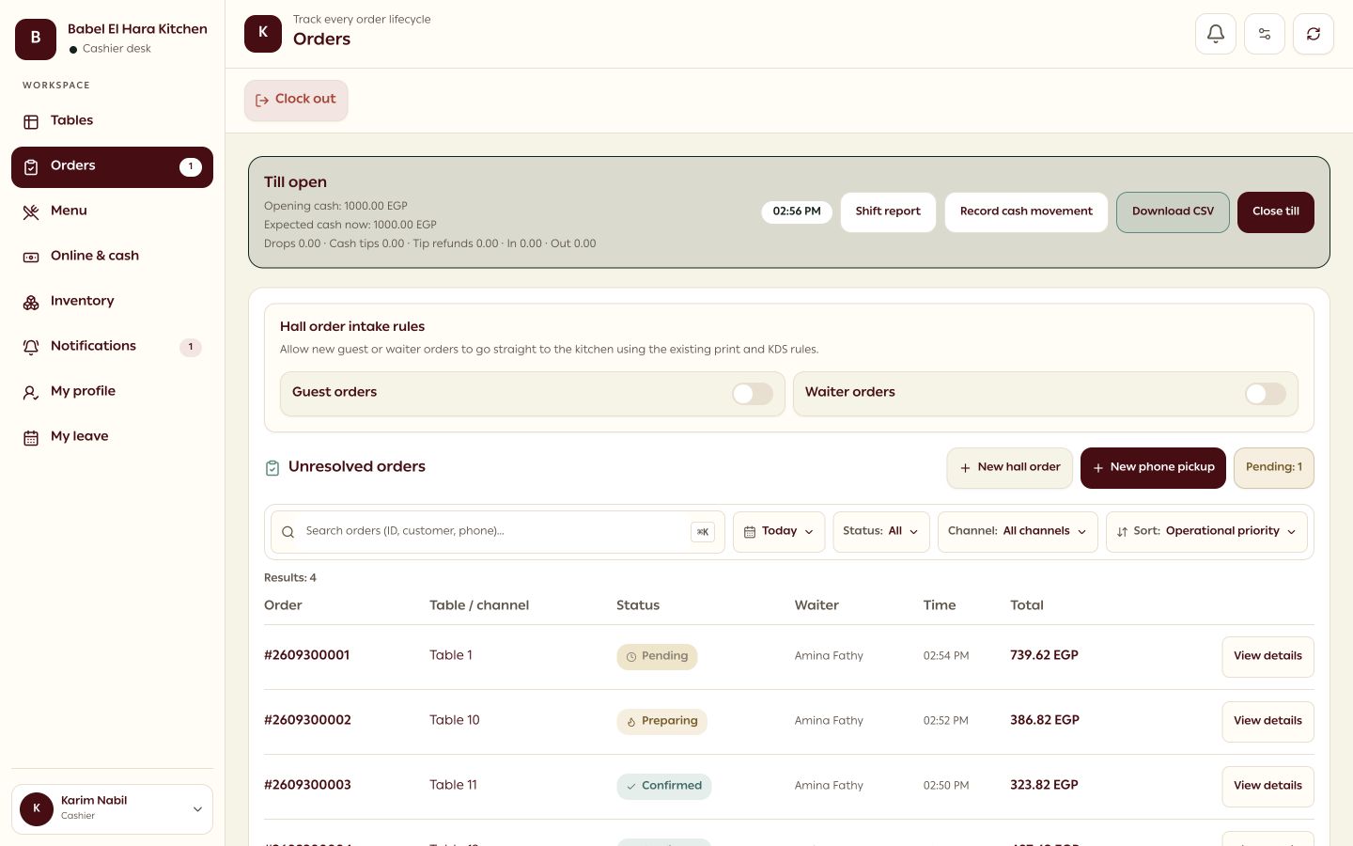Click the Inventory boxes icon

31,302
